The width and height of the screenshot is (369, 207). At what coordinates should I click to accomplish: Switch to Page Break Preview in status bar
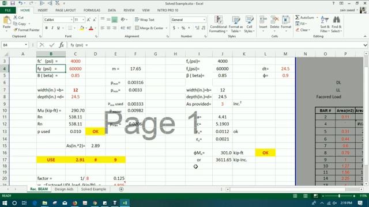(315, 195)
